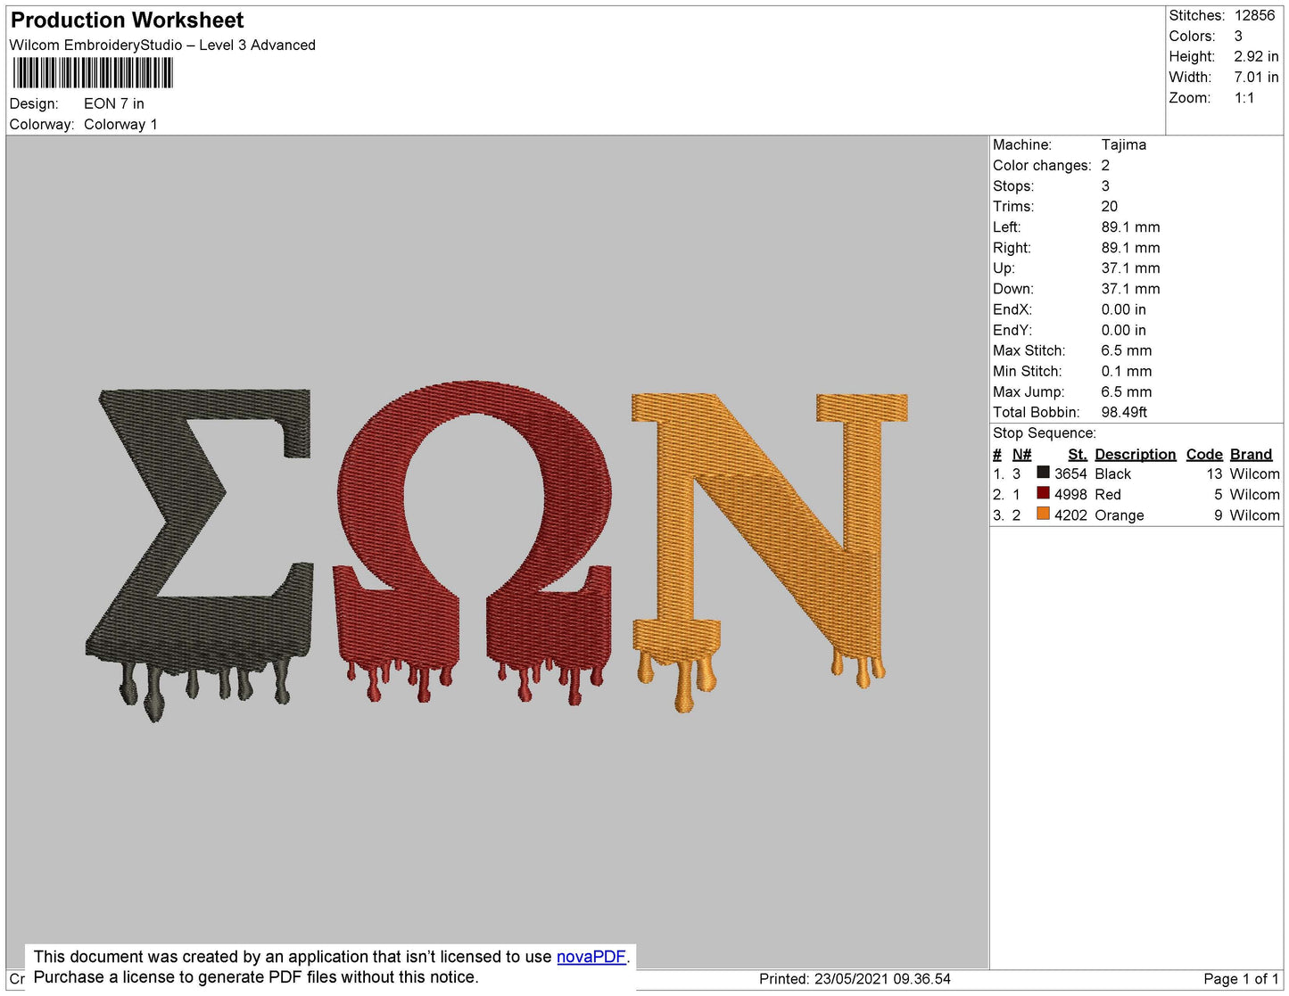The image size is (1289, 996).
Task: Click the 'Orange' description cell
Action: pos(1120,515)
